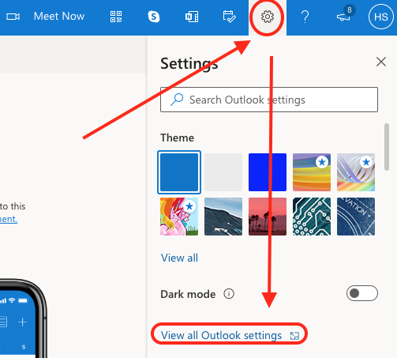Open View all Outlook settings link
Screen dimensions: 397x358
pos(230,335)
